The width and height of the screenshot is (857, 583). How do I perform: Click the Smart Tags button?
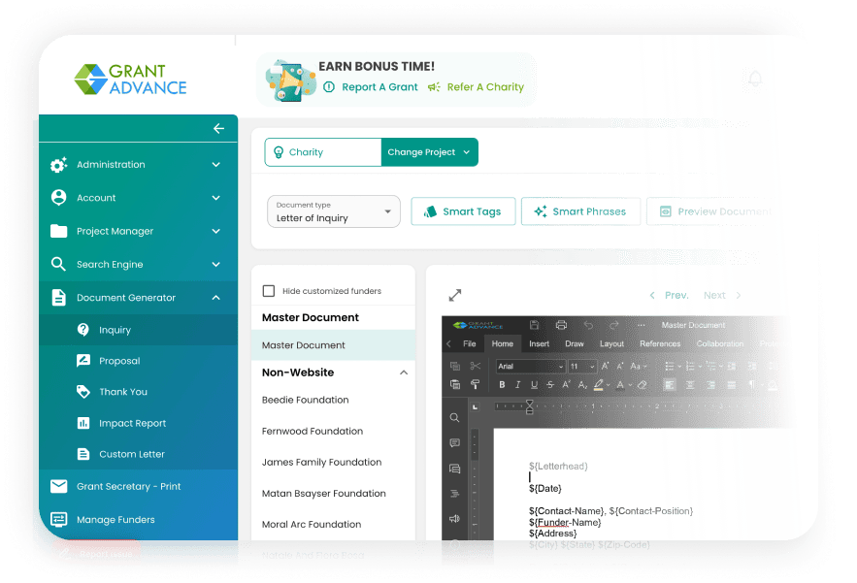pos(463,211)
